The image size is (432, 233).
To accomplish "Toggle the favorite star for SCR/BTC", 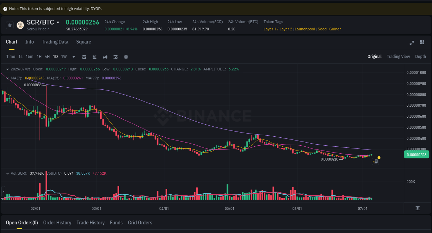I will [x=9, y=25].
